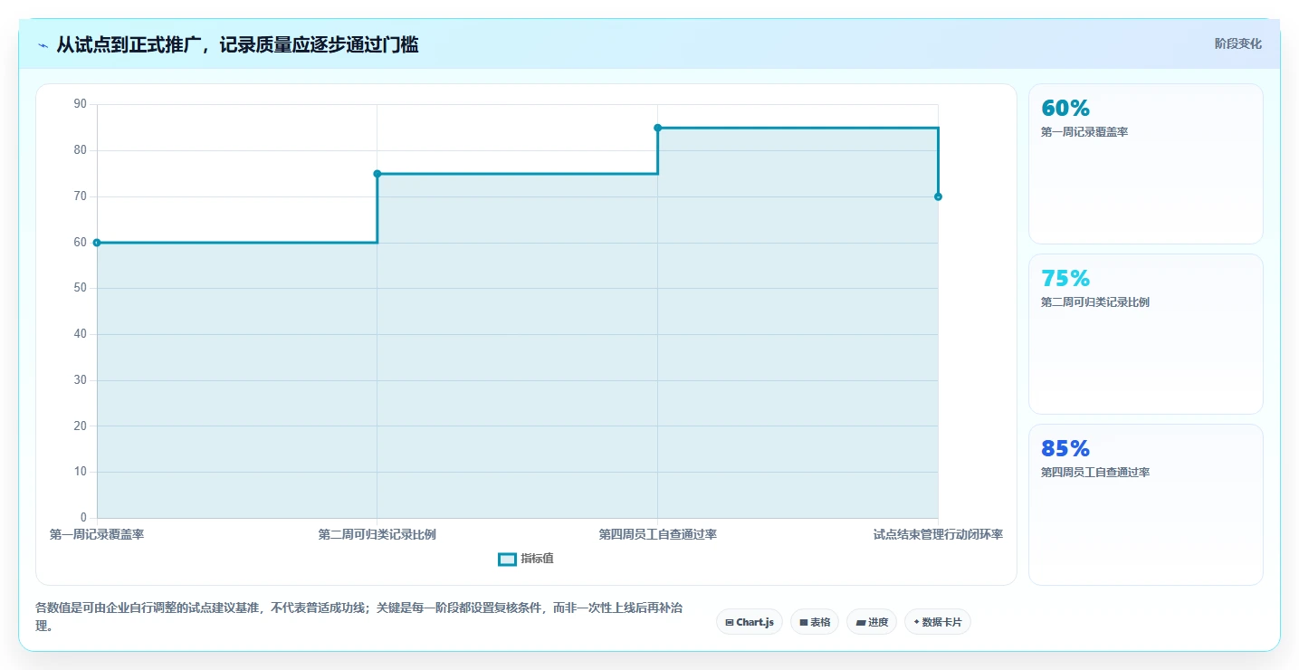Image resolution: width=1299 pixels, height=670 pixels.
Task: Toggle the 指标值 legend color box
Action: [507, 560]
